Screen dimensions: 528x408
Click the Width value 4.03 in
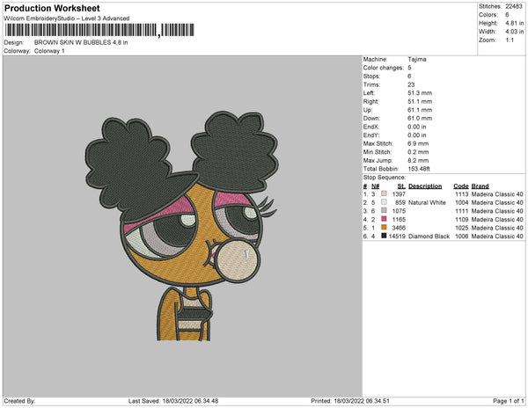click(x=515, y=32)
